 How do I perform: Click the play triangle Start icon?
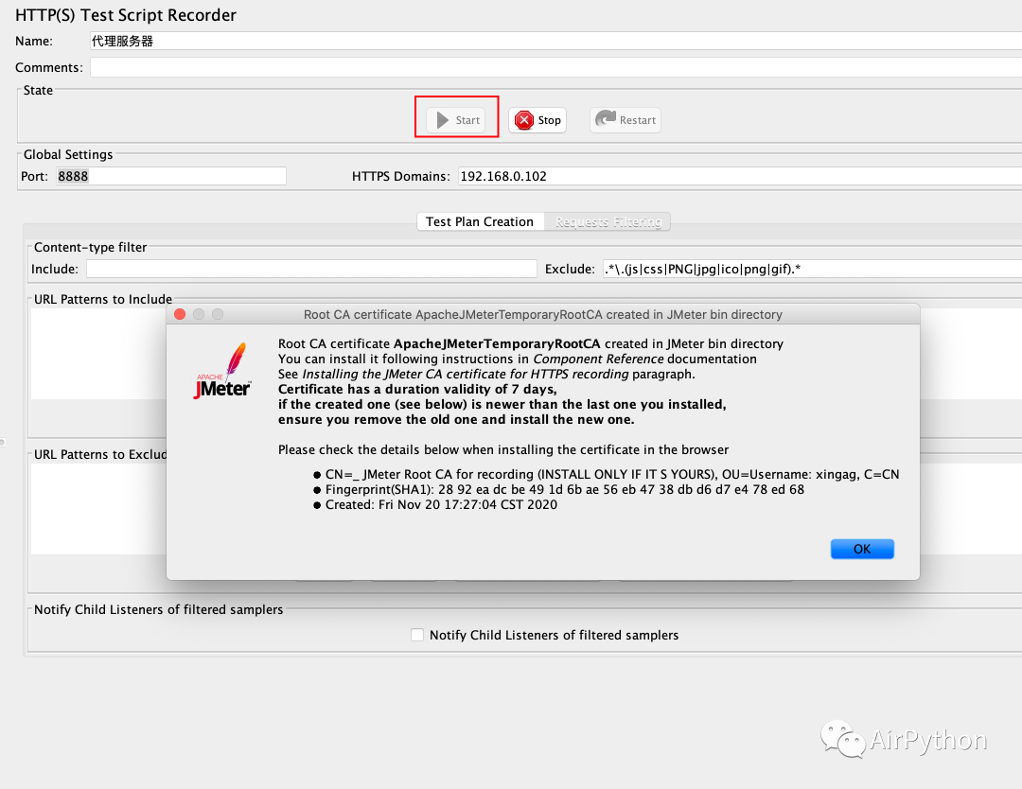(x=443, y=120)
